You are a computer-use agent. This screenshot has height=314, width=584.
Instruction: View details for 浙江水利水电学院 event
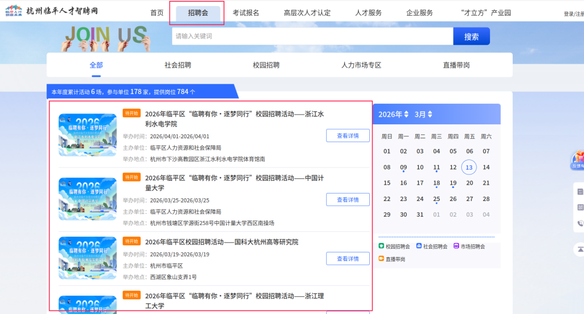[x=348, y=136]
